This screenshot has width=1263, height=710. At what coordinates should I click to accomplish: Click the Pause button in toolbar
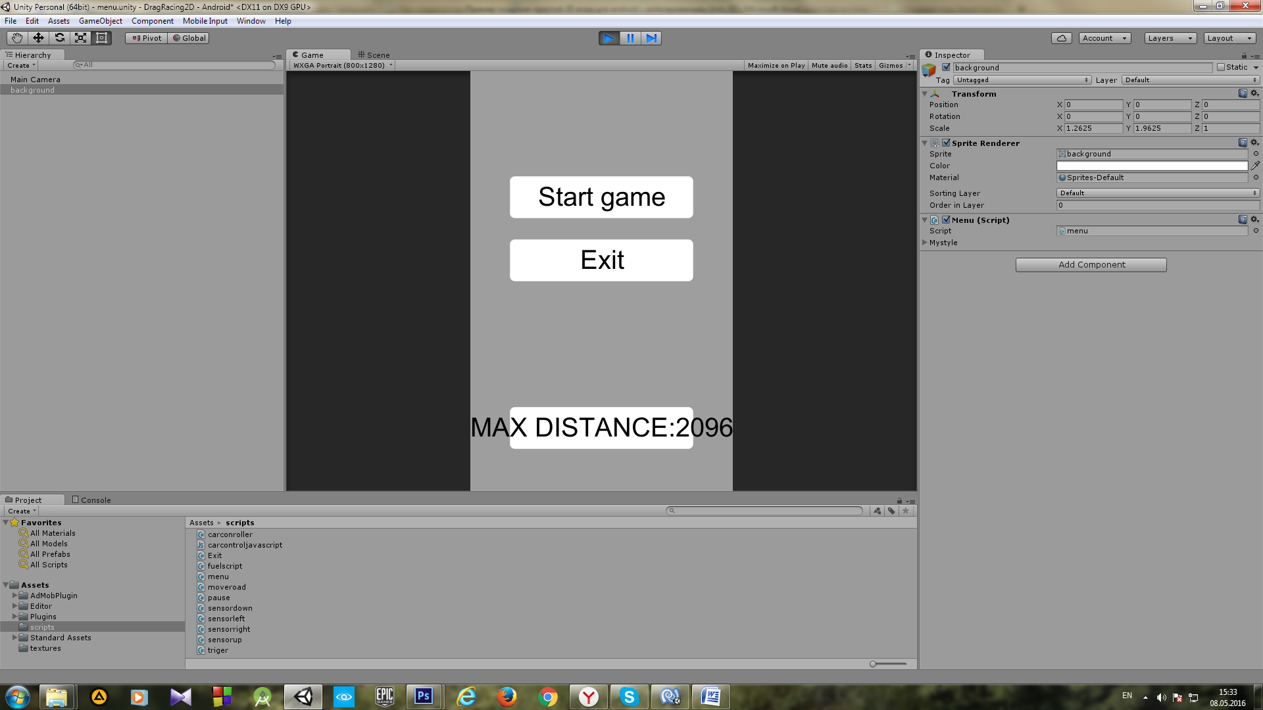point(631,37)
